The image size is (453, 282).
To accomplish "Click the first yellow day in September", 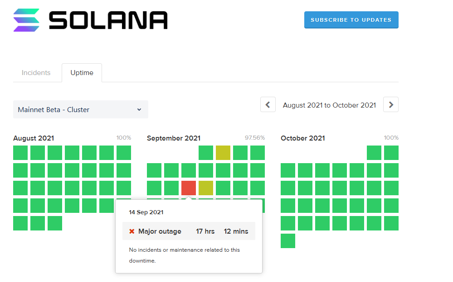I will point(223,153).
